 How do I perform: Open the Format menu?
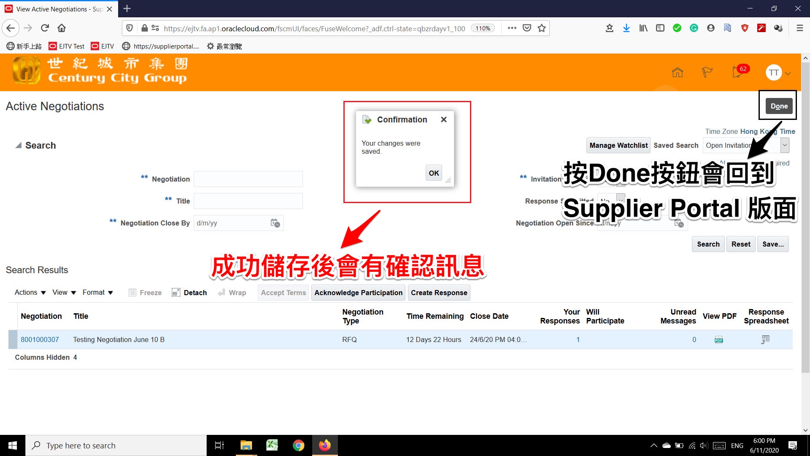click(98, 293)
